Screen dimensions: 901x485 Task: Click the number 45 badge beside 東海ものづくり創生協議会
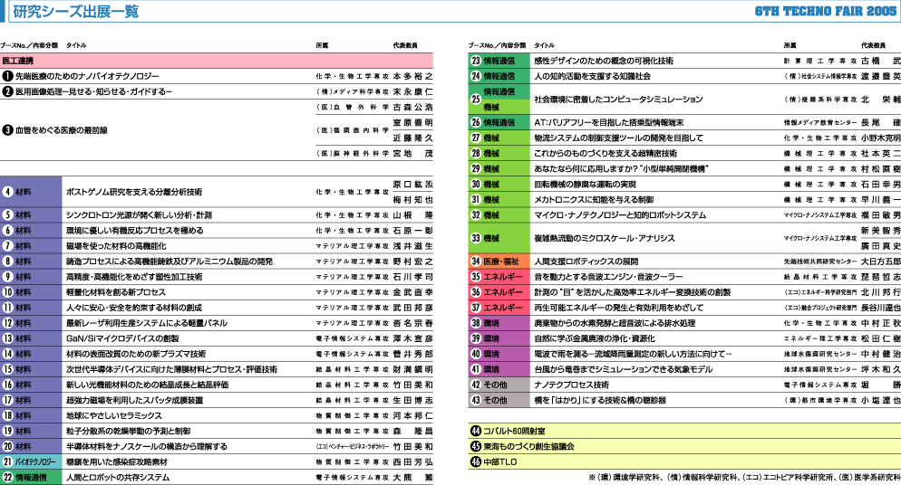(475, 447)
